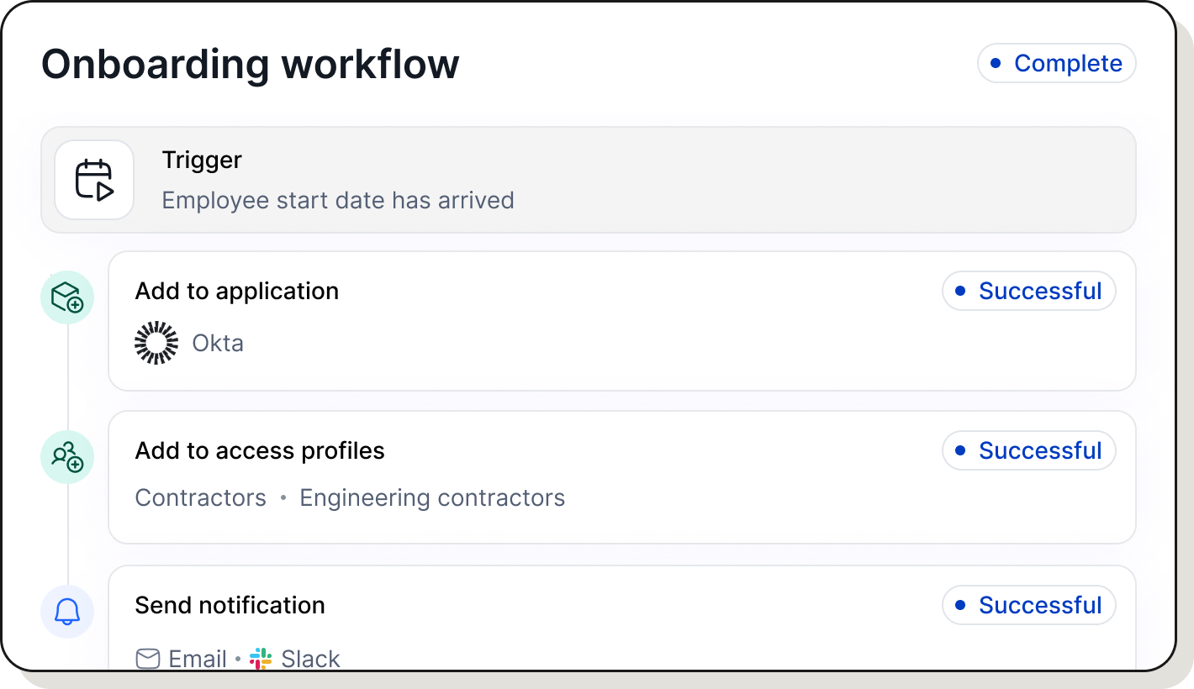
Task: Open the Contractors access profile
Action: click(x=200, y=497)
